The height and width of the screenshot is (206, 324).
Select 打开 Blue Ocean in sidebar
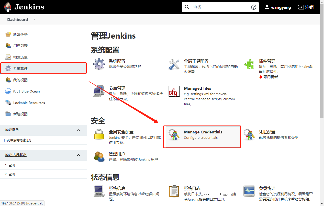[x=27, y=91]
